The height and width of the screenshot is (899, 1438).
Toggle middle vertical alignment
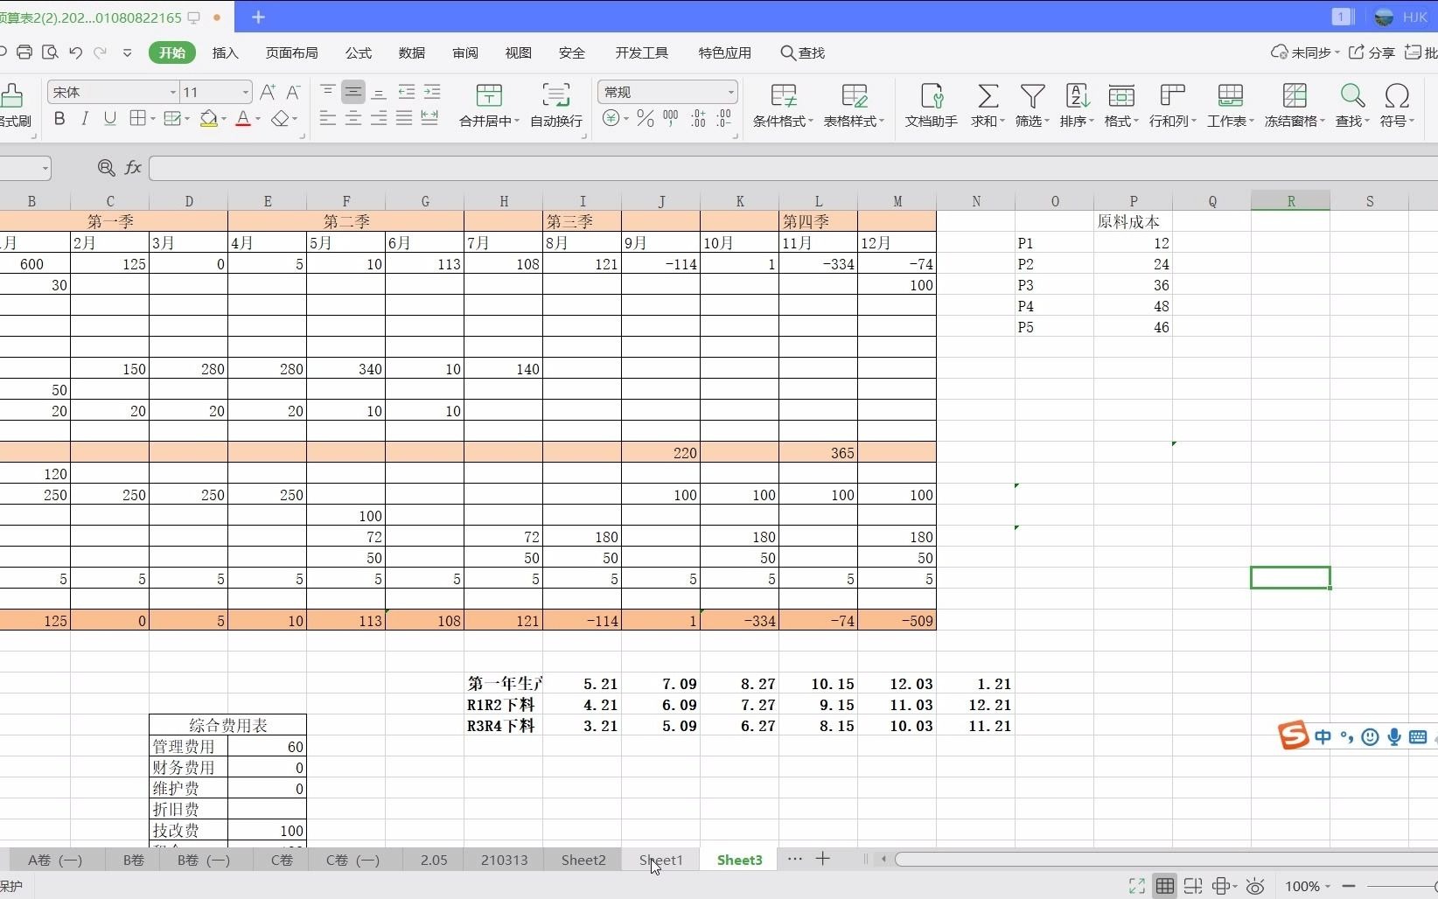pyautogui.click(x=353, y=91)
